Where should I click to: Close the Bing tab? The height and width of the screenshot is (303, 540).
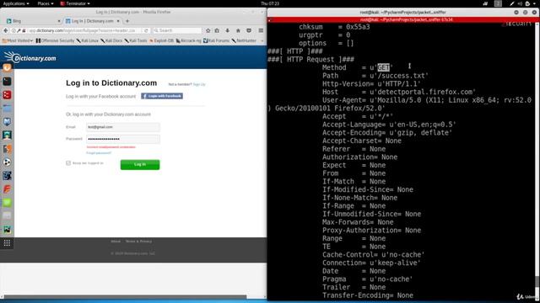coord(59,21)
